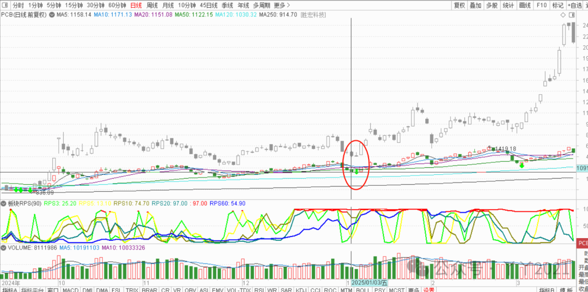Click the round icon beside VOLUME label

[4, 248]
